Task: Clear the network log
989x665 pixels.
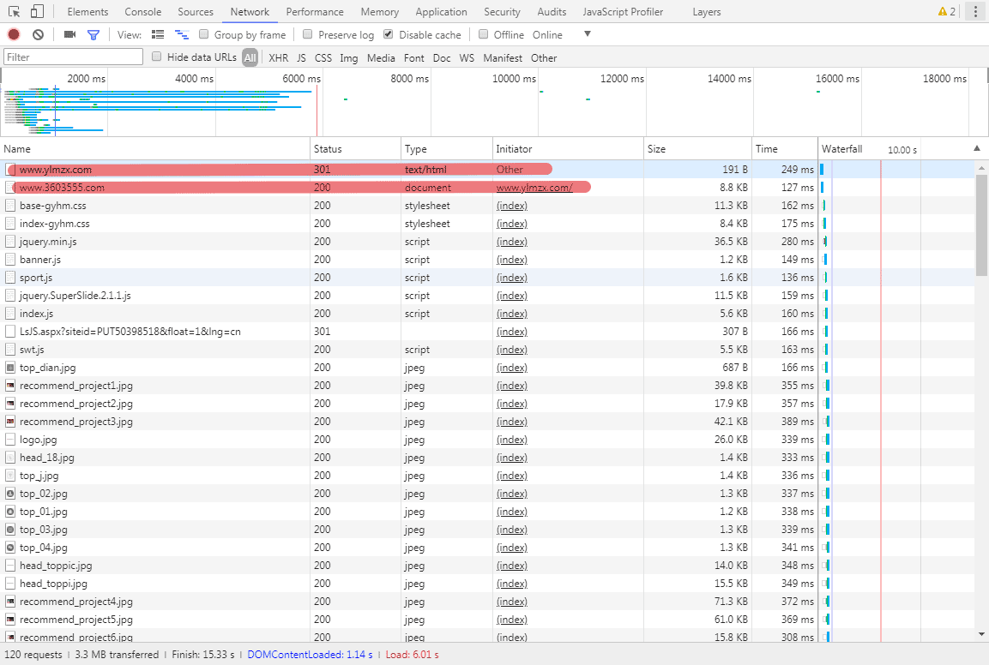Action: tap(38, 34)
